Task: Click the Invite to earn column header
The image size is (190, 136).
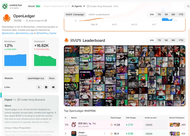Action: point(151,117)
